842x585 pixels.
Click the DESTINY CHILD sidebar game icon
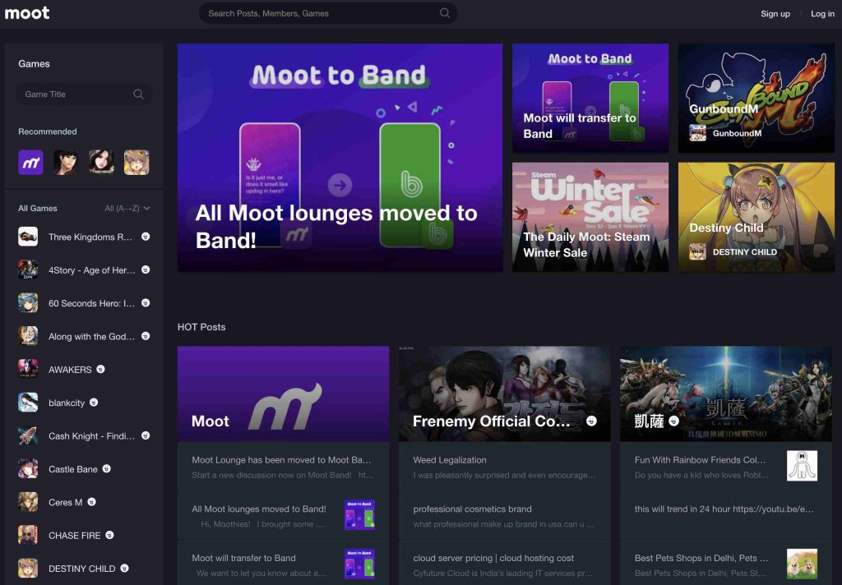click(28, 569)
